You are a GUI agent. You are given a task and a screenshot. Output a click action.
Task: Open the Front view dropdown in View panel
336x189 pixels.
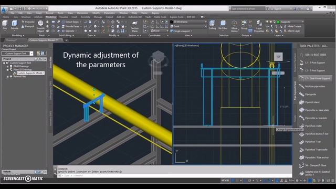tap(188, 26)
